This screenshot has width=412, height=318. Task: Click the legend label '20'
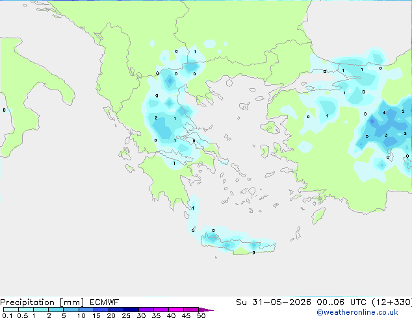pos(111,315)
